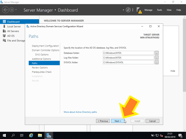The width and height of the screenshot is (186, 139).
Task: Click Next to proceed in wizard
Action: [x=118, y=121]
